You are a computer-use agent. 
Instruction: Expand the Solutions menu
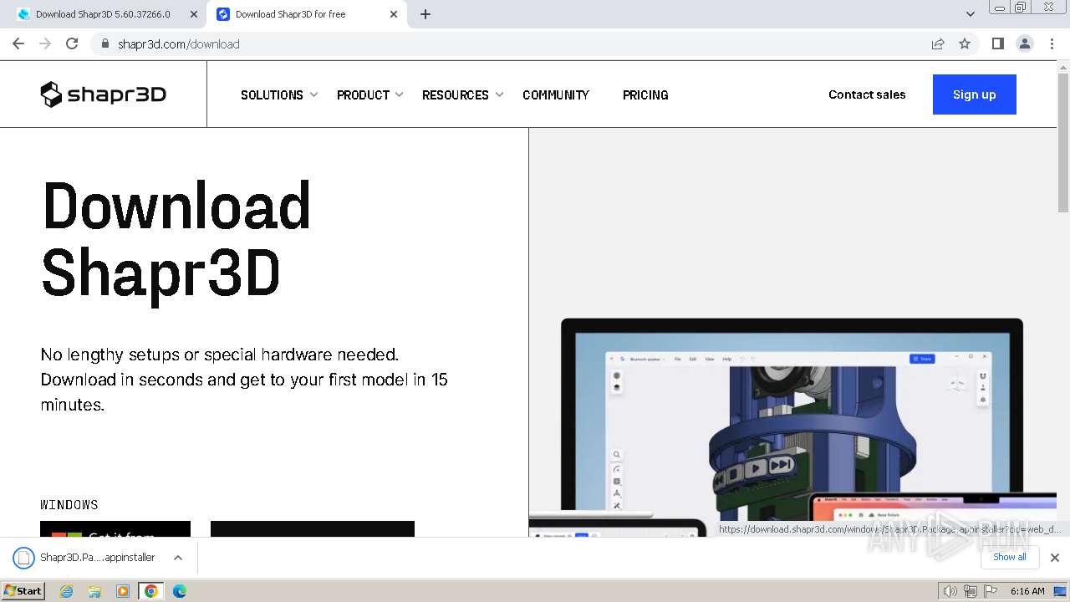coord(279,94)
